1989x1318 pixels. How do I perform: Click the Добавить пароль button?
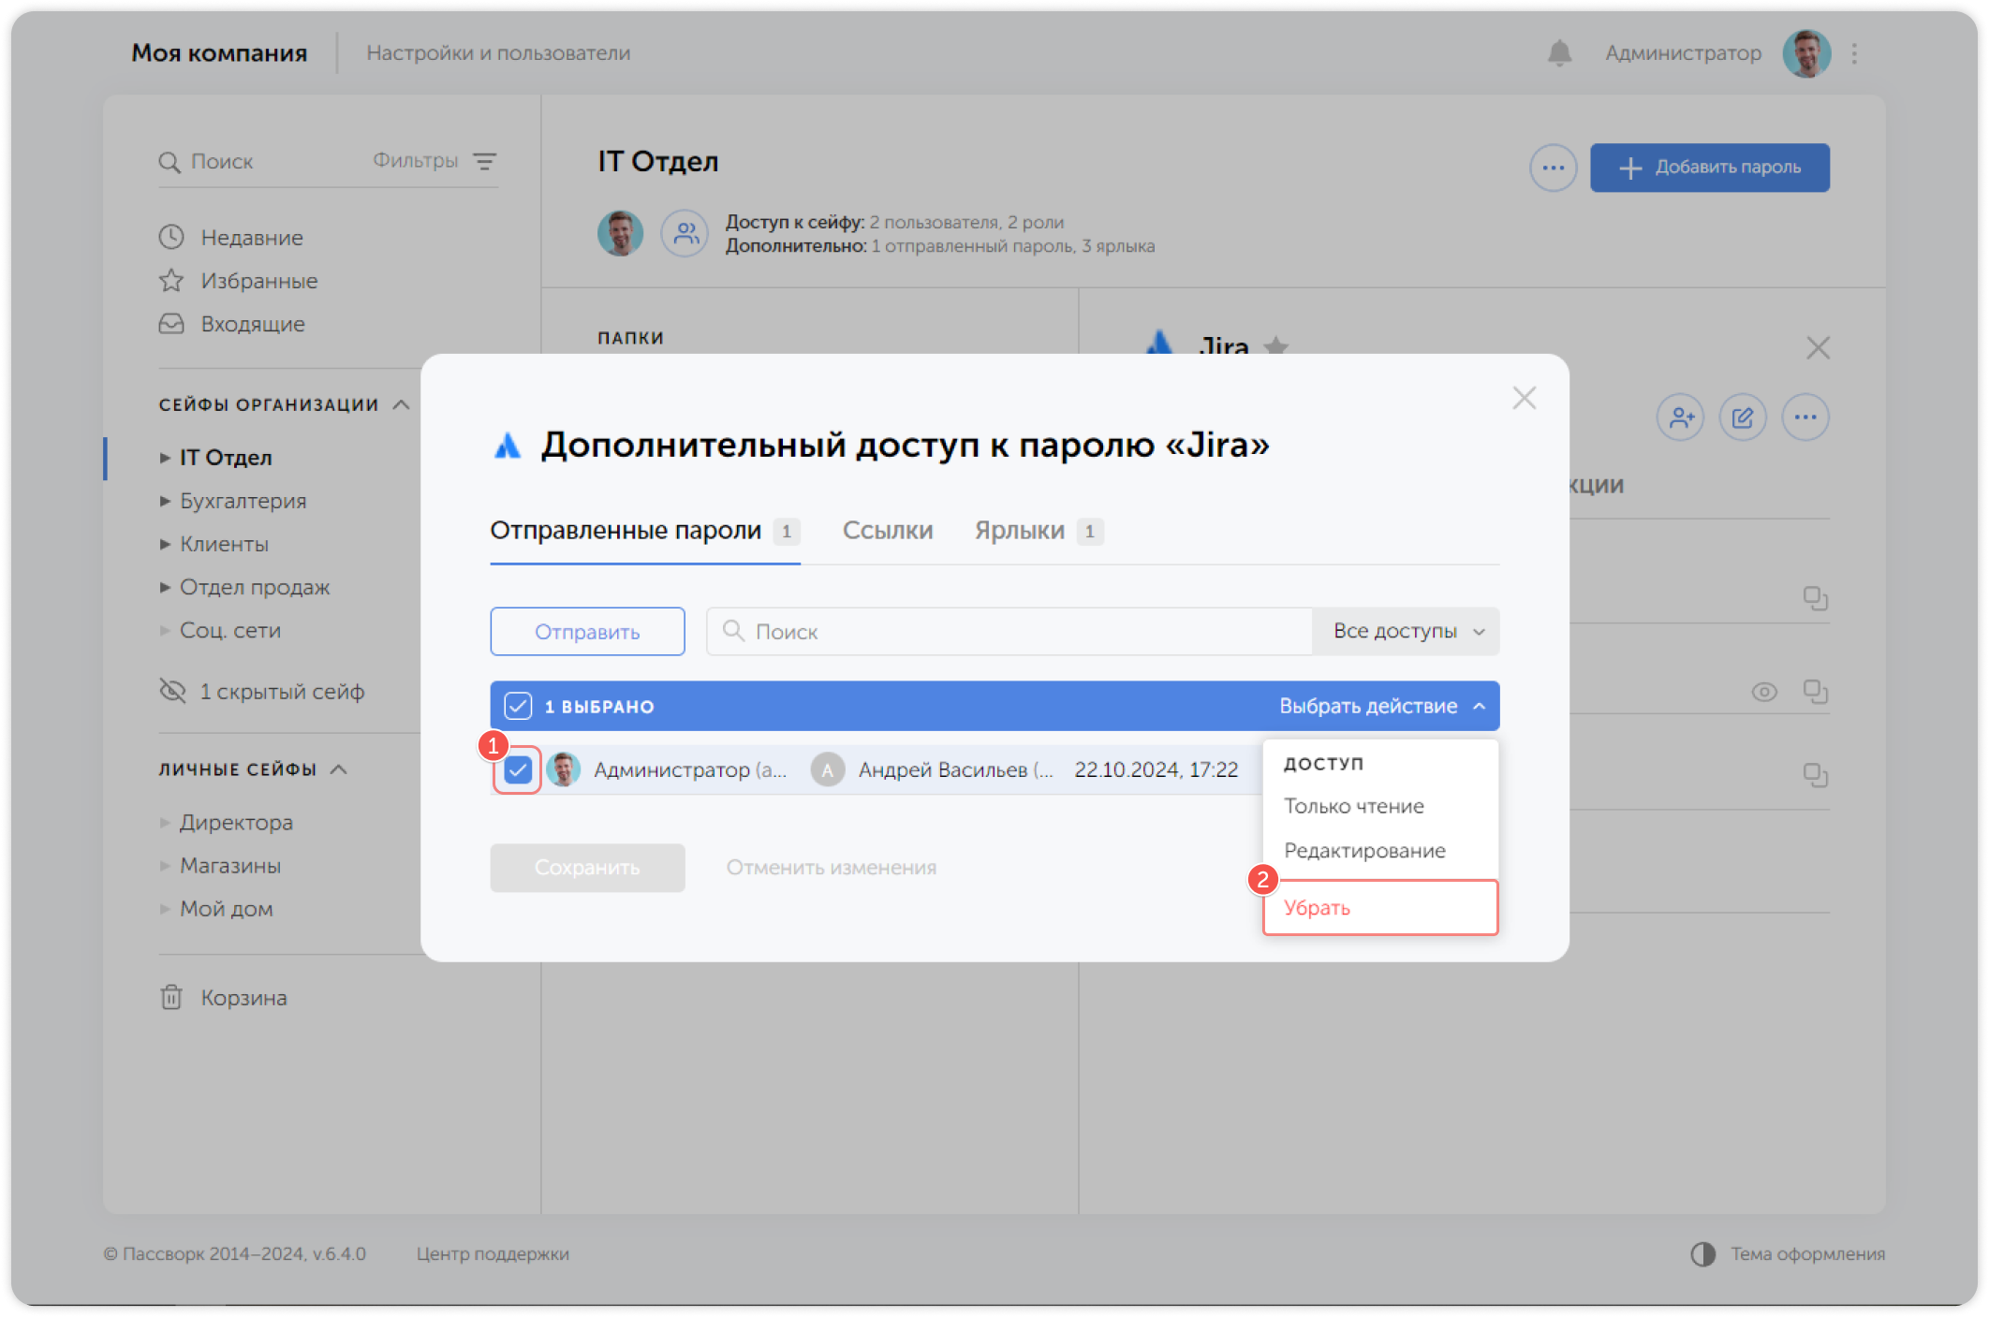1709,168
